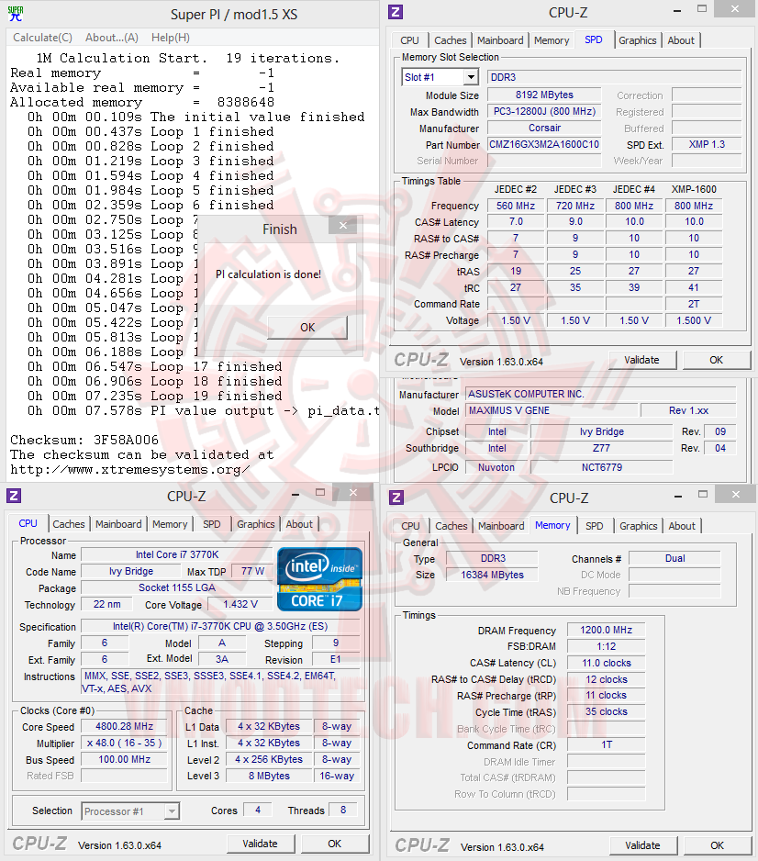Open the Processor #1 selection dropdown
The image size is (758, 861).
pos(130,811)
